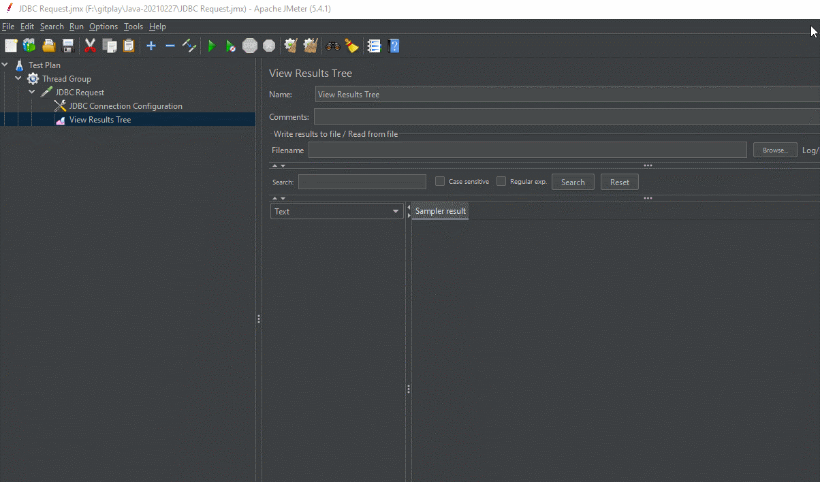The height and width of the screenshot is (482, 820).
Task: Click Start no pauses icon
Action: 231,46
